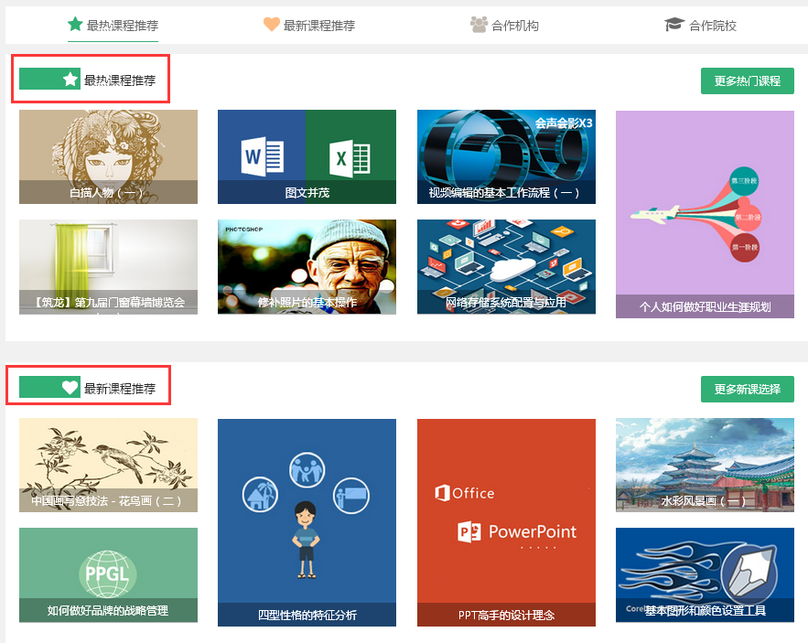Click the 更多新课选择 button

tap(747, 389)
